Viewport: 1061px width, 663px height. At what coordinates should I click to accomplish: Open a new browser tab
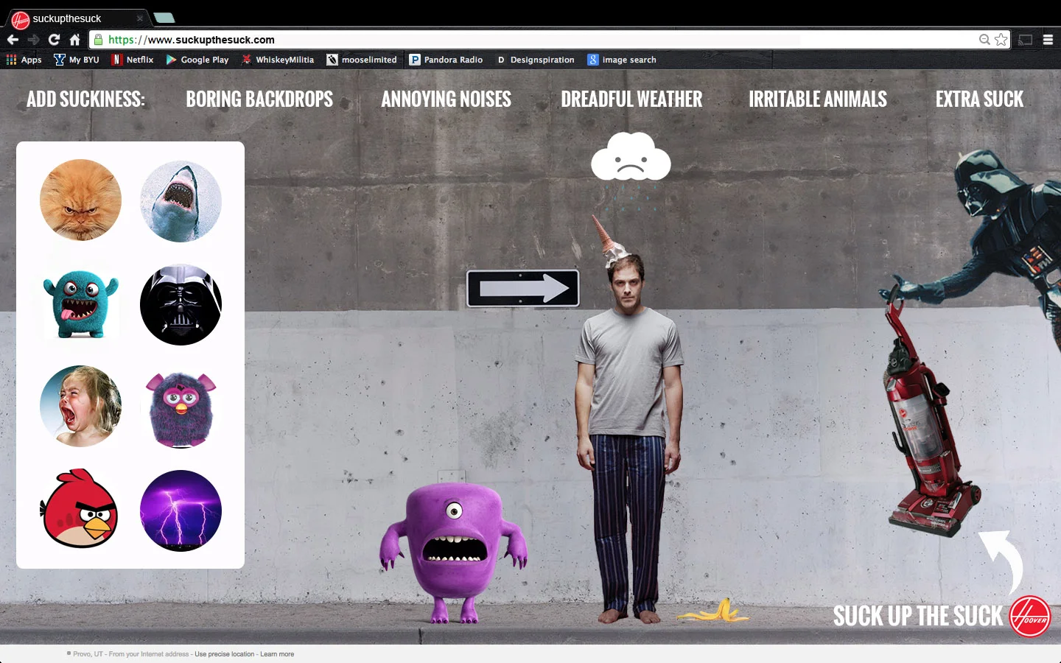pos(164,18)
